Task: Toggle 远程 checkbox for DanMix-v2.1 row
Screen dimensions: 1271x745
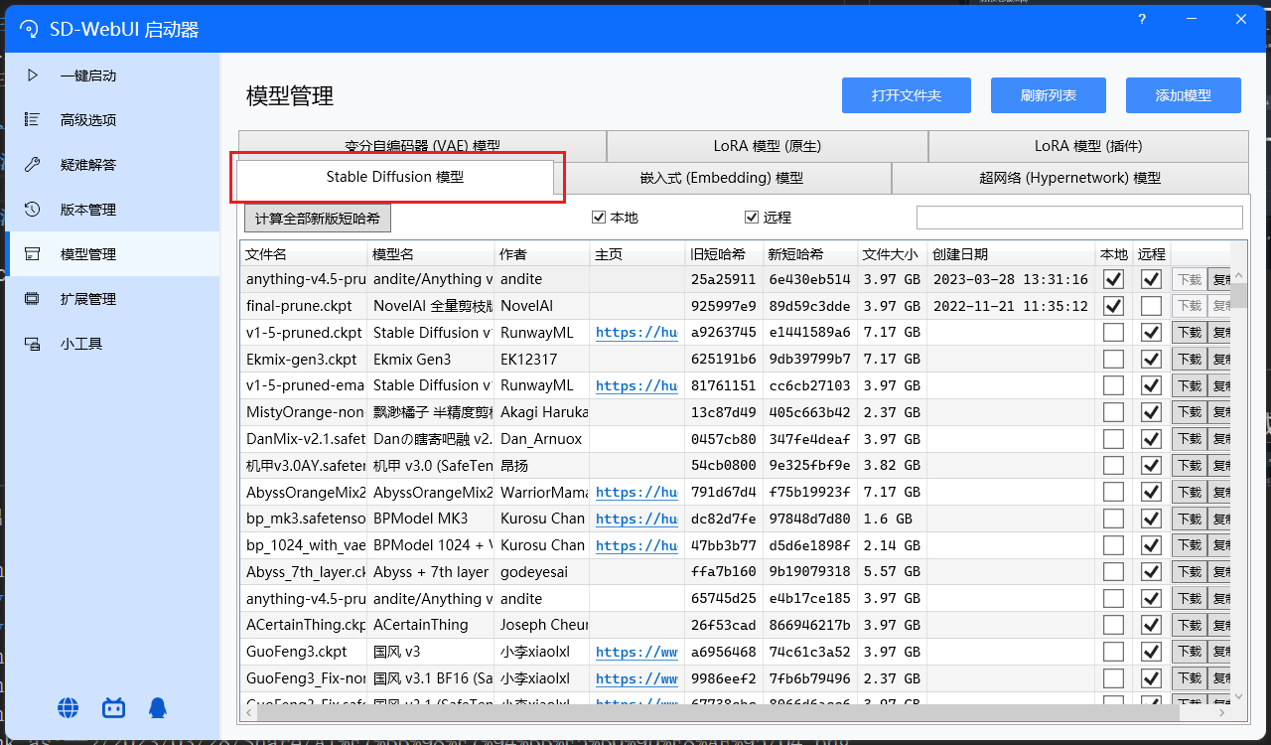Action: point(1152,439)
